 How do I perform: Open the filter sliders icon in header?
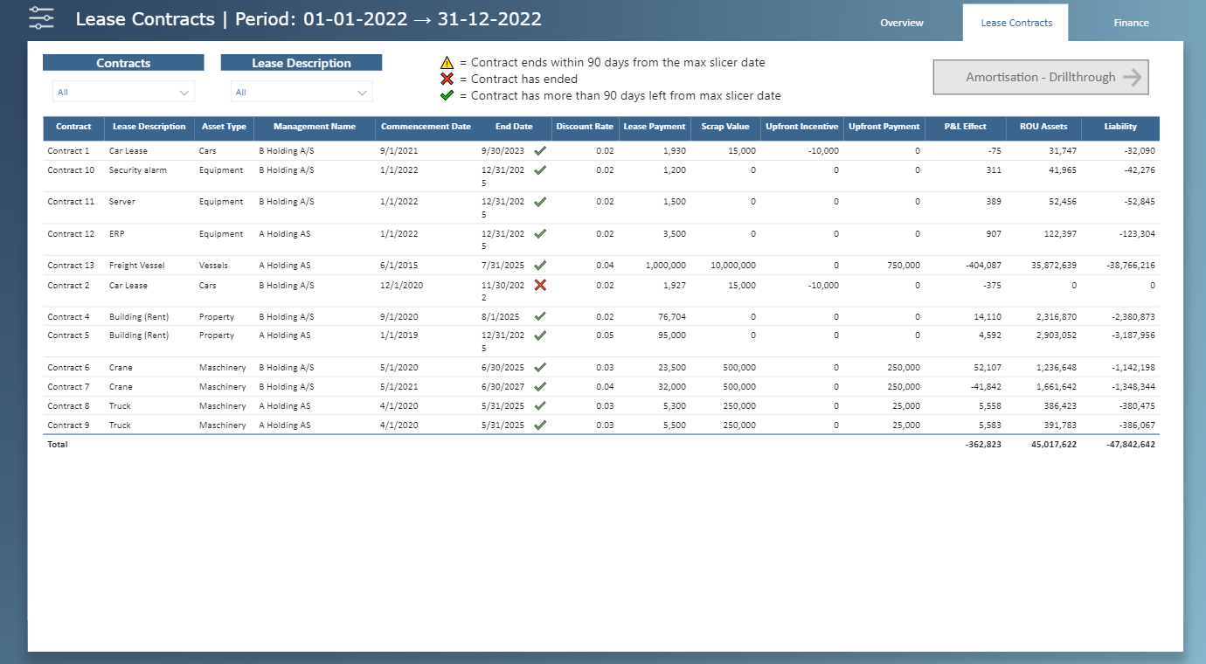(41, 18)
